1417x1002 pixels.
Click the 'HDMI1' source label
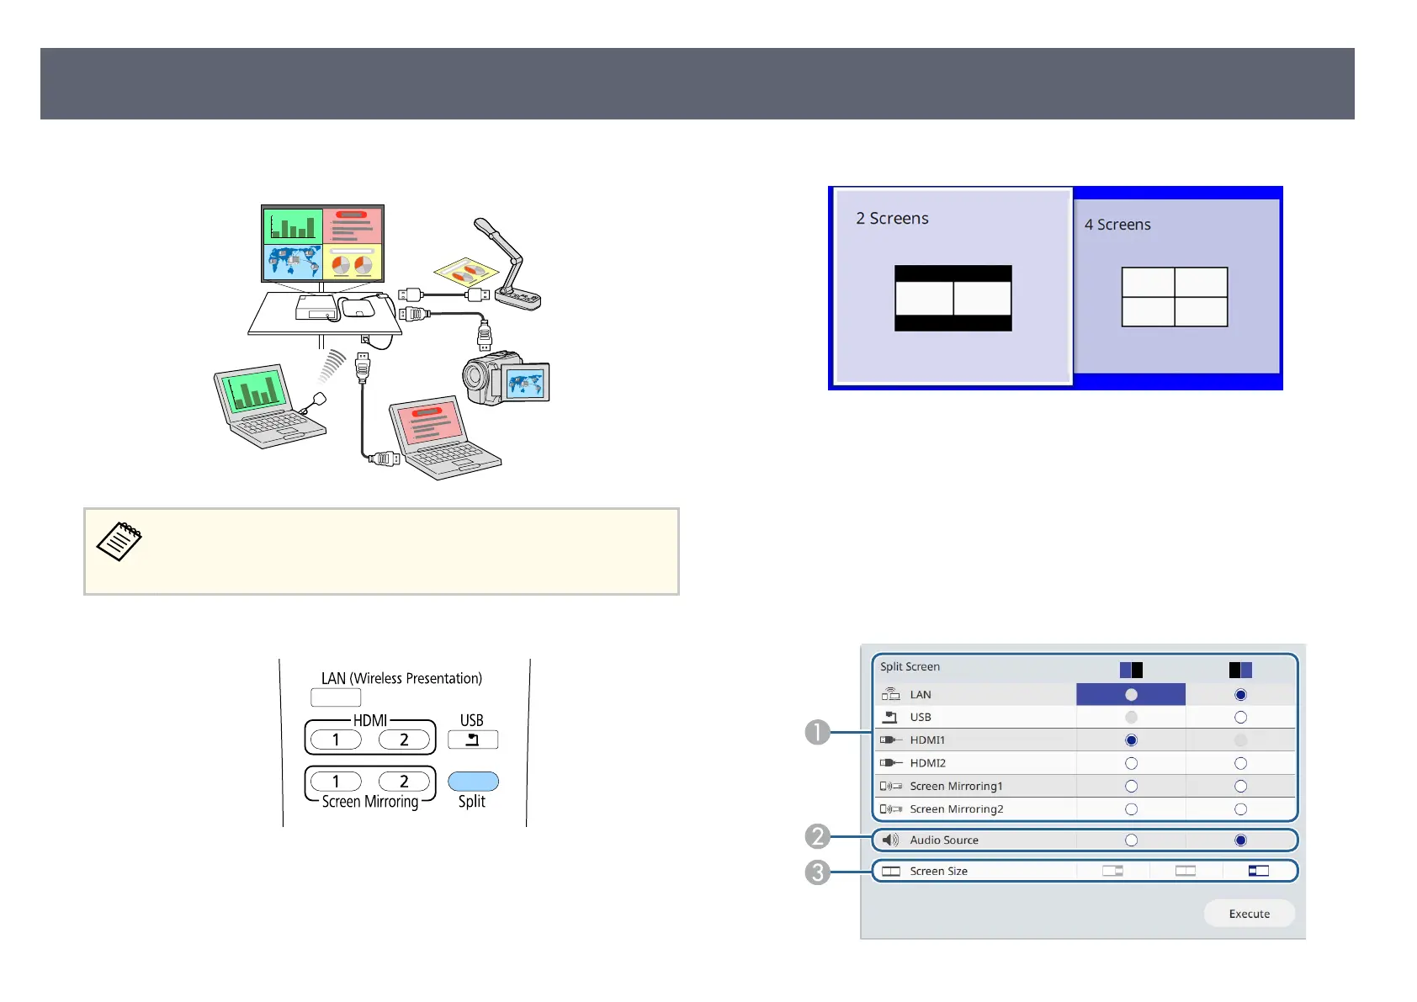coord(927,740)
